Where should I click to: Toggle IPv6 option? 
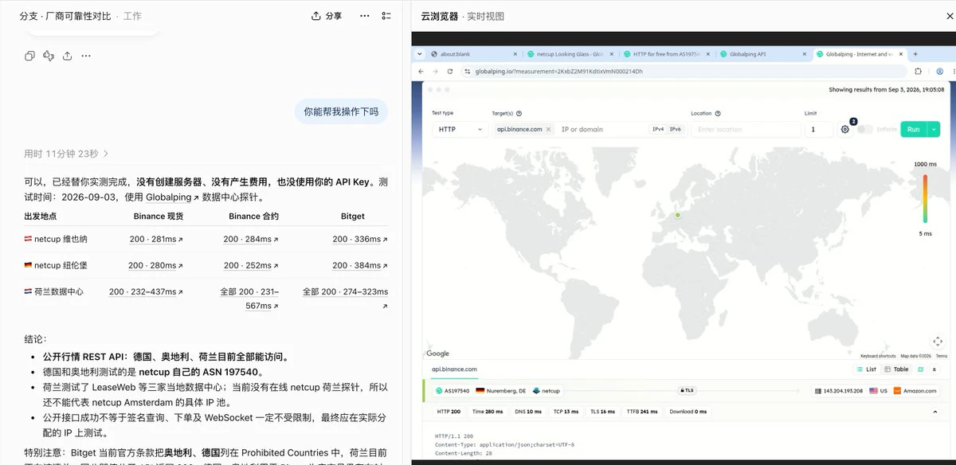[x=675, y=129]
